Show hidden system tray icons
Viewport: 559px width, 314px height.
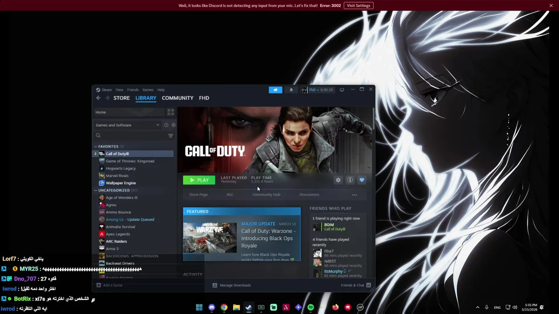tap(477, 307)
